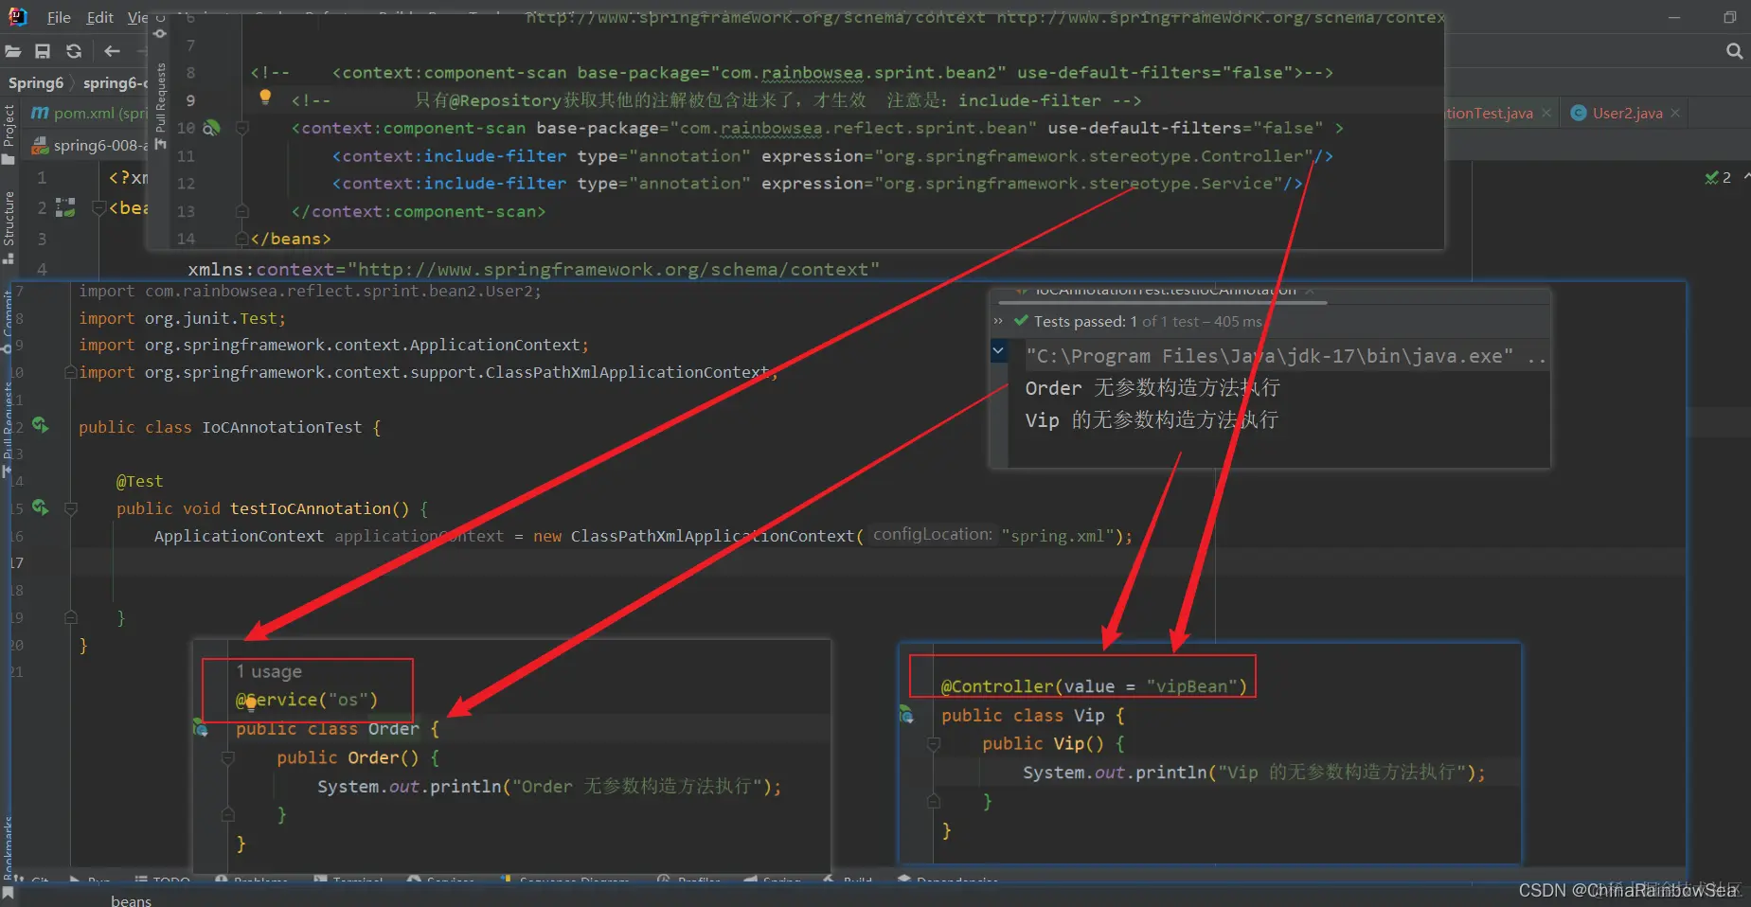Toggle the blue down-arrow in console gutter
The width and height of the screenshot is (1751, 907).
pos(998,351)
